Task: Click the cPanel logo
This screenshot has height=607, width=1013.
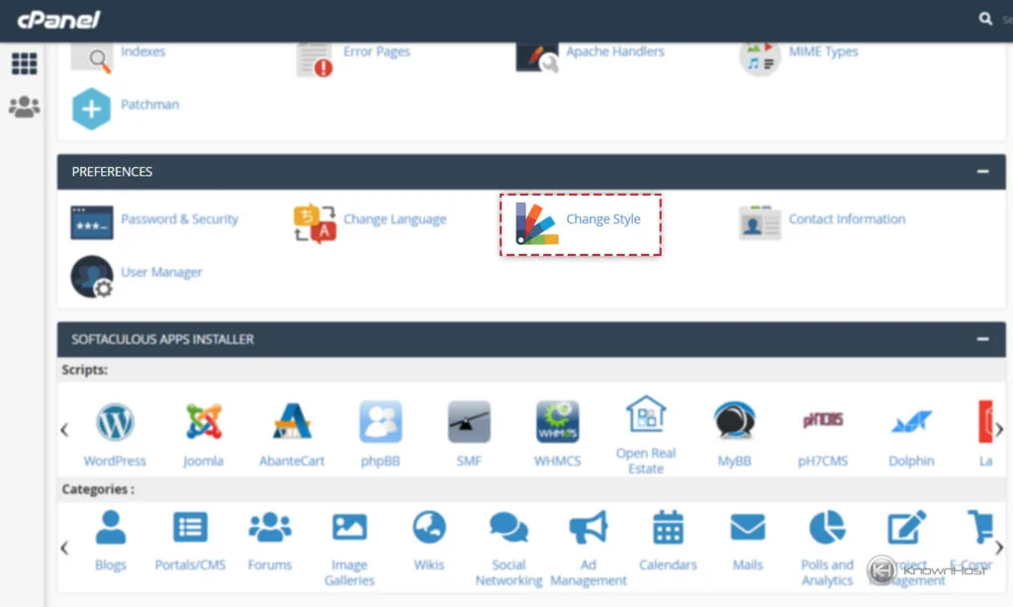Action: (x=58, y=20)
